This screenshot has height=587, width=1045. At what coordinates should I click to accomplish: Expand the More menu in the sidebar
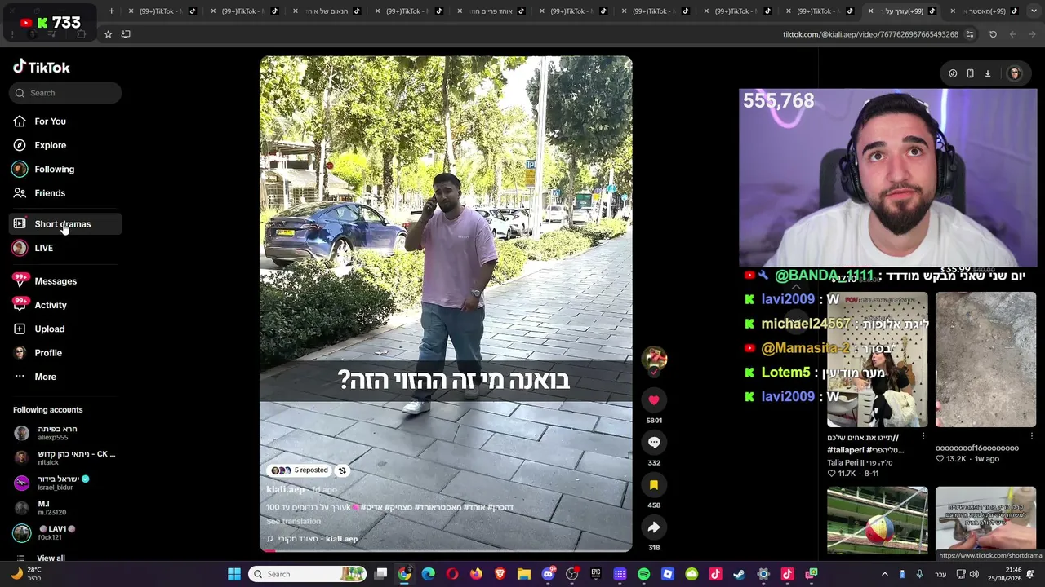pos(45,377)
